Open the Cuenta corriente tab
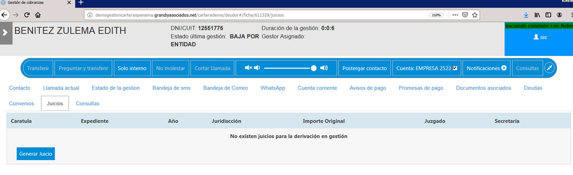 [x=318, y=88]
